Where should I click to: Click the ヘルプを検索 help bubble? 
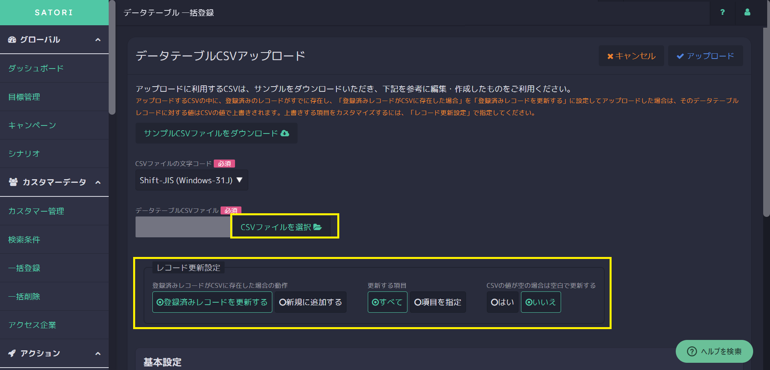[x=714, y=351]
